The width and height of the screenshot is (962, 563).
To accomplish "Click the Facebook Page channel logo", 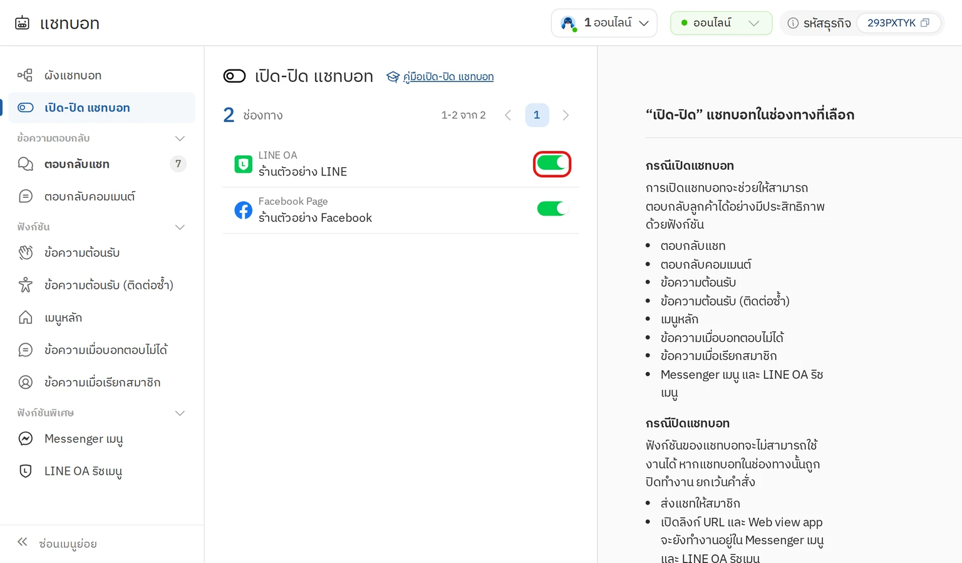I will (x=243, y=210).
